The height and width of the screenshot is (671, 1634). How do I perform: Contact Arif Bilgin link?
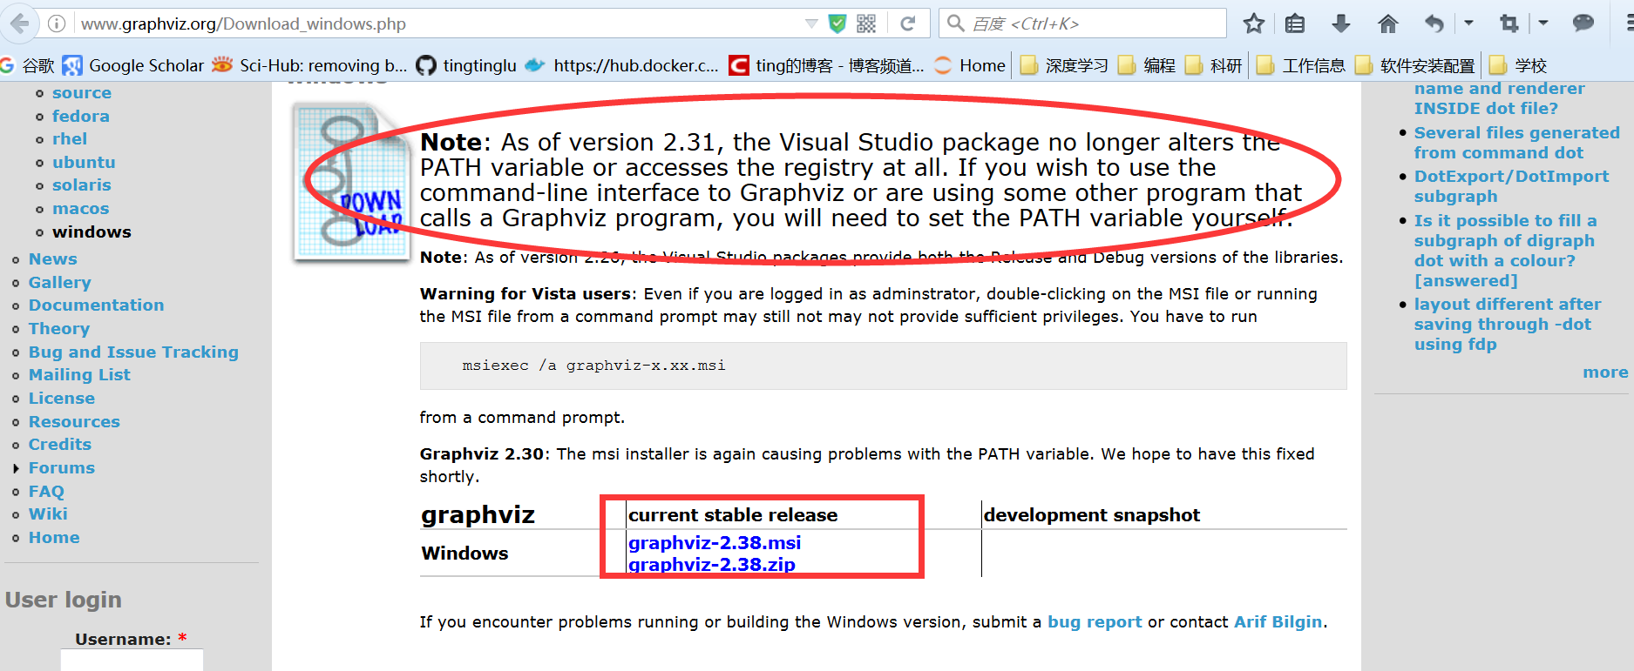point(1278,622)
